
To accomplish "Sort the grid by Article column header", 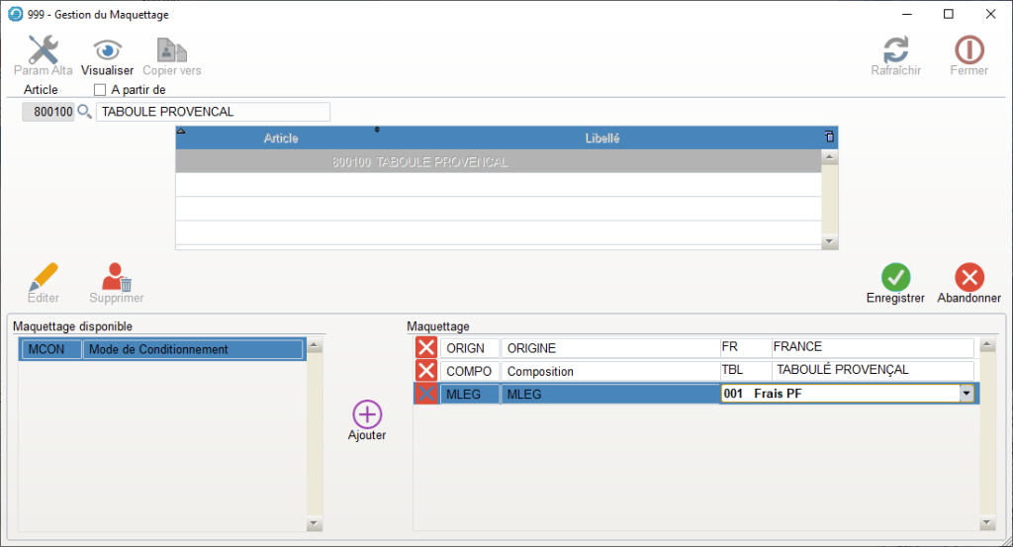I will [281, 138].
